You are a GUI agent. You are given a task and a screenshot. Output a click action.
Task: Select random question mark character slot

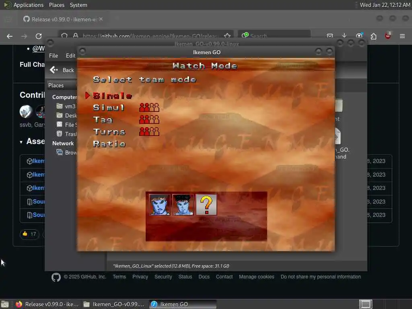point(206,205)
